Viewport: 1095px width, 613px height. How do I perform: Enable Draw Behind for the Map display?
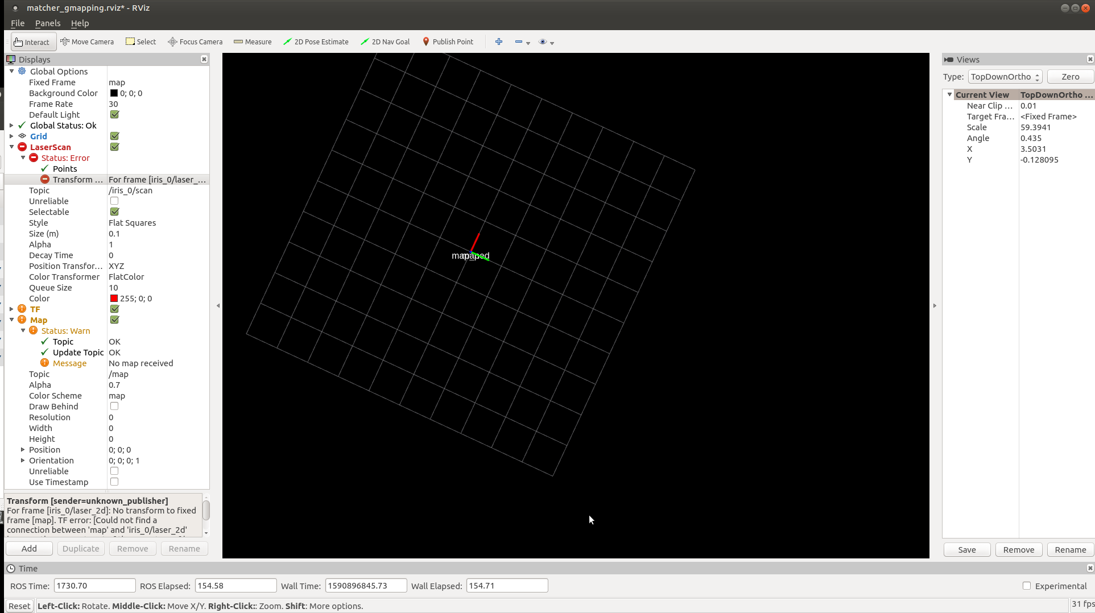pos(114,406)
